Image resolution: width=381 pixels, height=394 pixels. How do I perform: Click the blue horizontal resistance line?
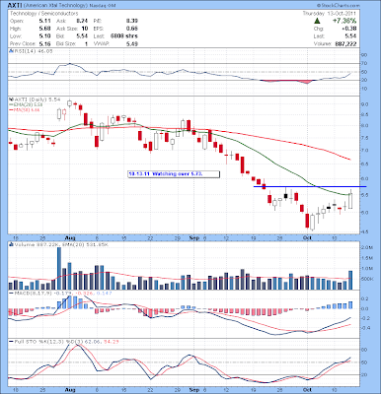pos(310,186)
